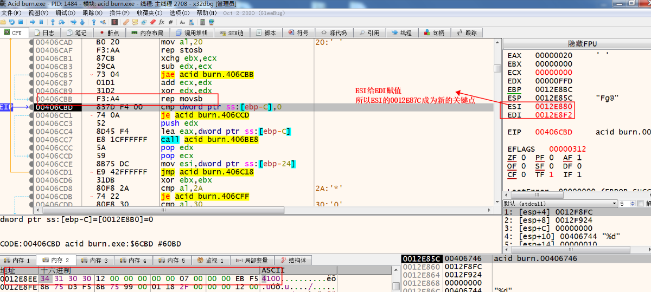Switch to the 内存 5 dump tab
This screenshot has width=651, height=292.
[173, 261]
